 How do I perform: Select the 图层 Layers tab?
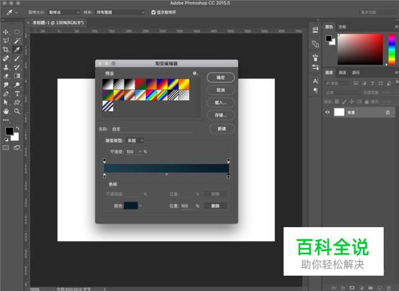point(329,72)
